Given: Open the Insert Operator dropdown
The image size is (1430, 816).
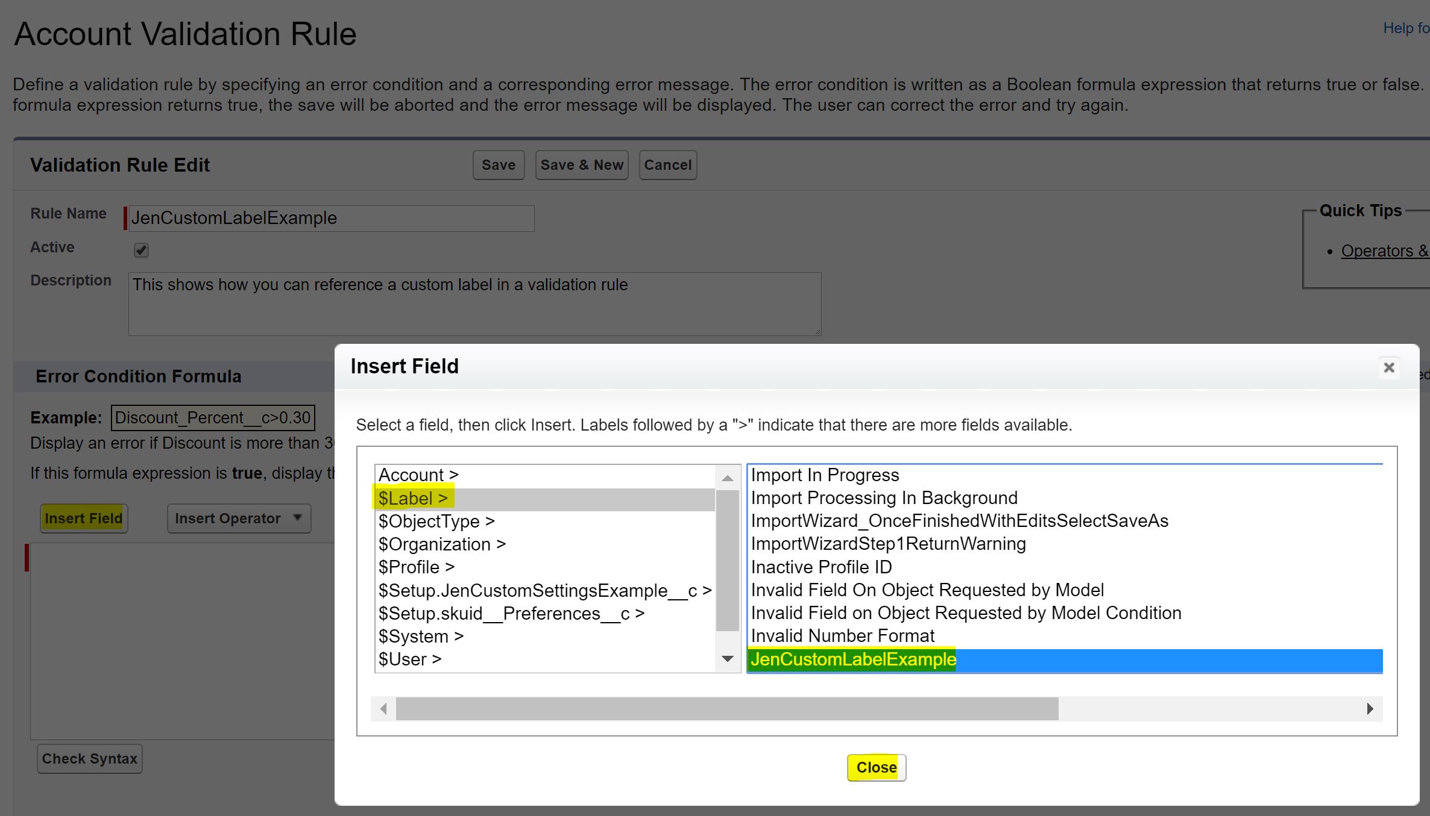Looking at the screenshot, I should [x=239, y=519].
